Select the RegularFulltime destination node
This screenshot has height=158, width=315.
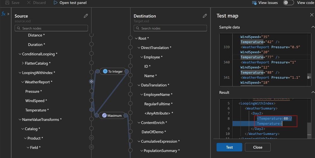158,104
